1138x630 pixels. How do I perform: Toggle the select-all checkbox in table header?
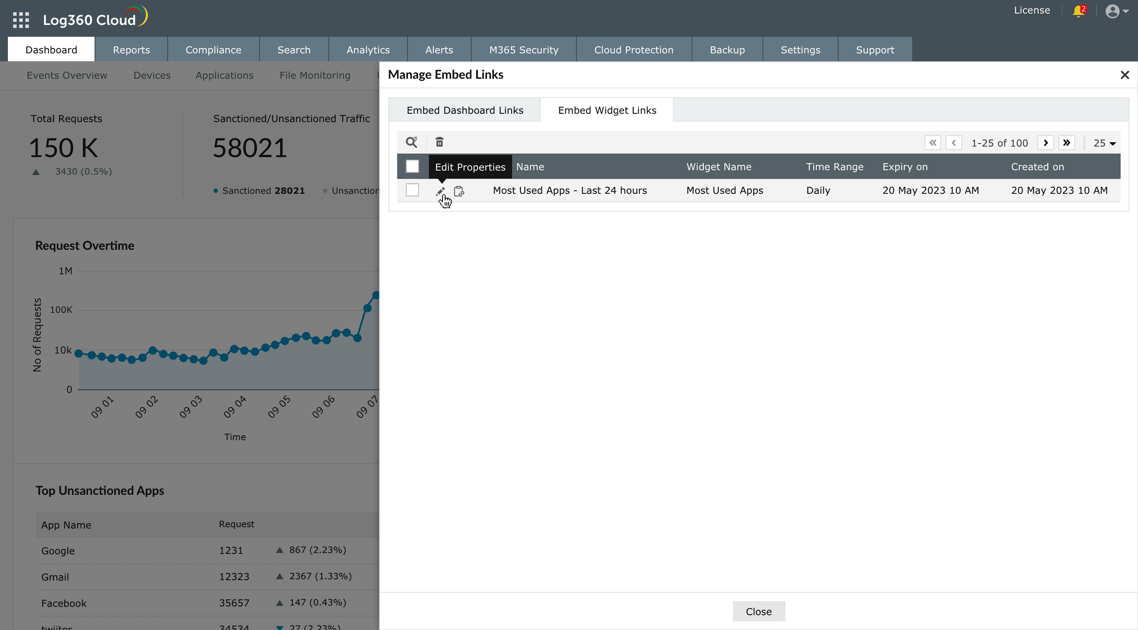pos(412,166)
